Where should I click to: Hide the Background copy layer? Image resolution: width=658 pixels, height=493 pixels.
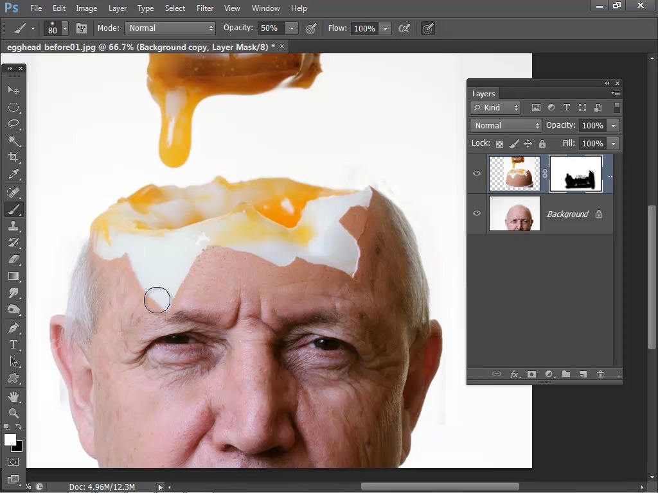pos(477,173)
